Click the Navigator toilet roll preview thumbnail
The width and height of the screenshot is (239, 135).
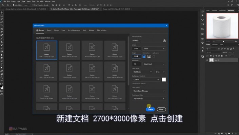pyautogui.click(x=222, y=26)
